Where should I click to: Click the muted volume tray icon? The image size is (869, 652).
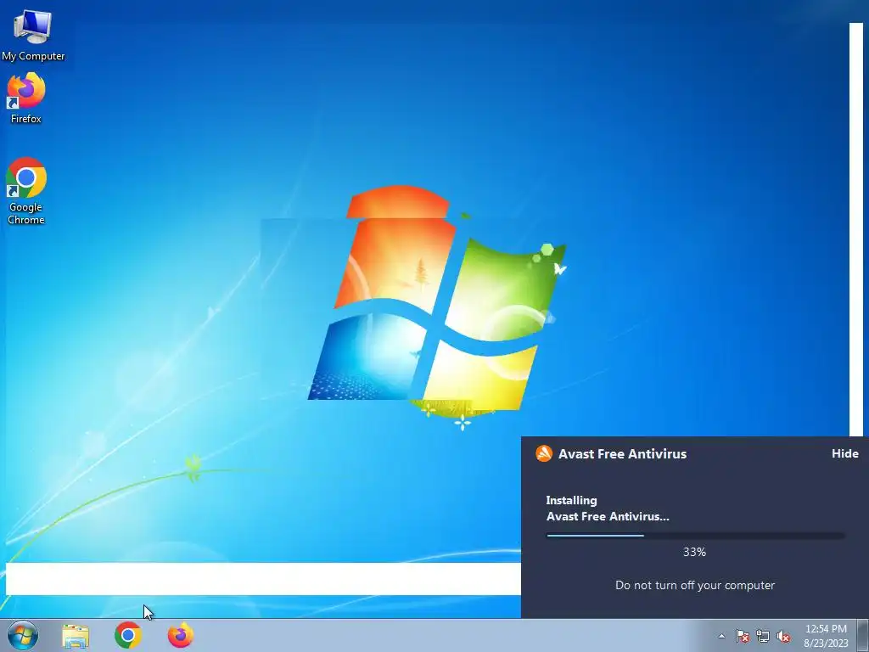pyautogui.click(x=783, y=637)
